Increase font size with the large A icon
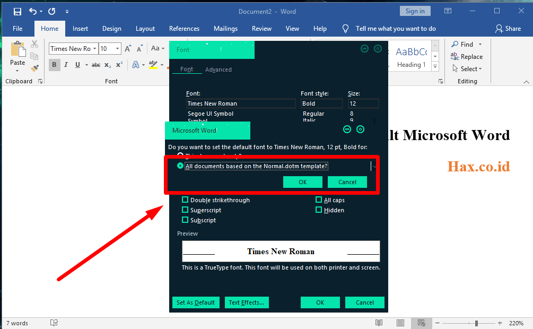The image size is (533, 329). 128,49
